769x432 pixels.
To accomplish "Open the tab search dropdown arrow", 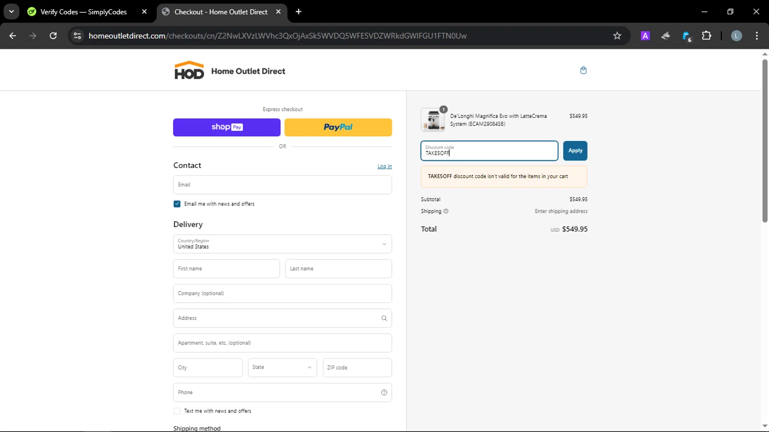I will pos(11,12).
